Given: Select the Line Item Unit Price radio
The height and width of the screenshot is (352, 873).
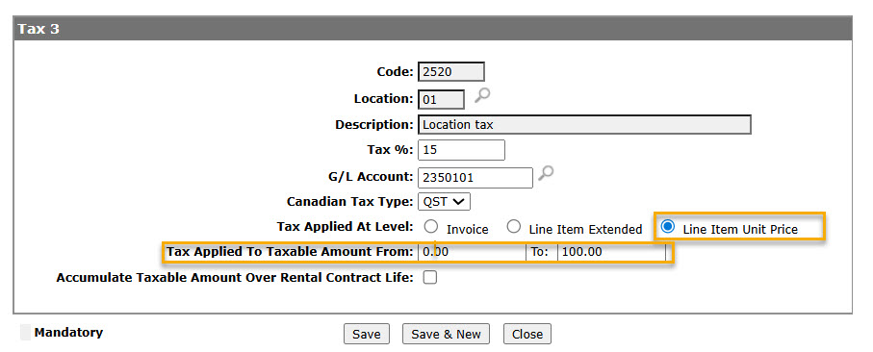Looking at the screenshot, I should [667, 226].
